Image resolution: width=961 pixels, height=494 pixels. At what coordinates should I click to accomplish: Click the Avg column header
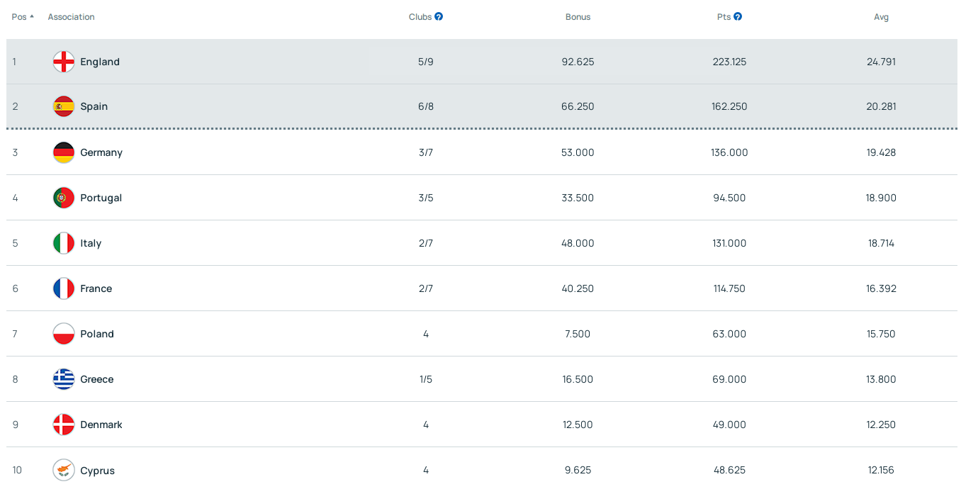881,17
